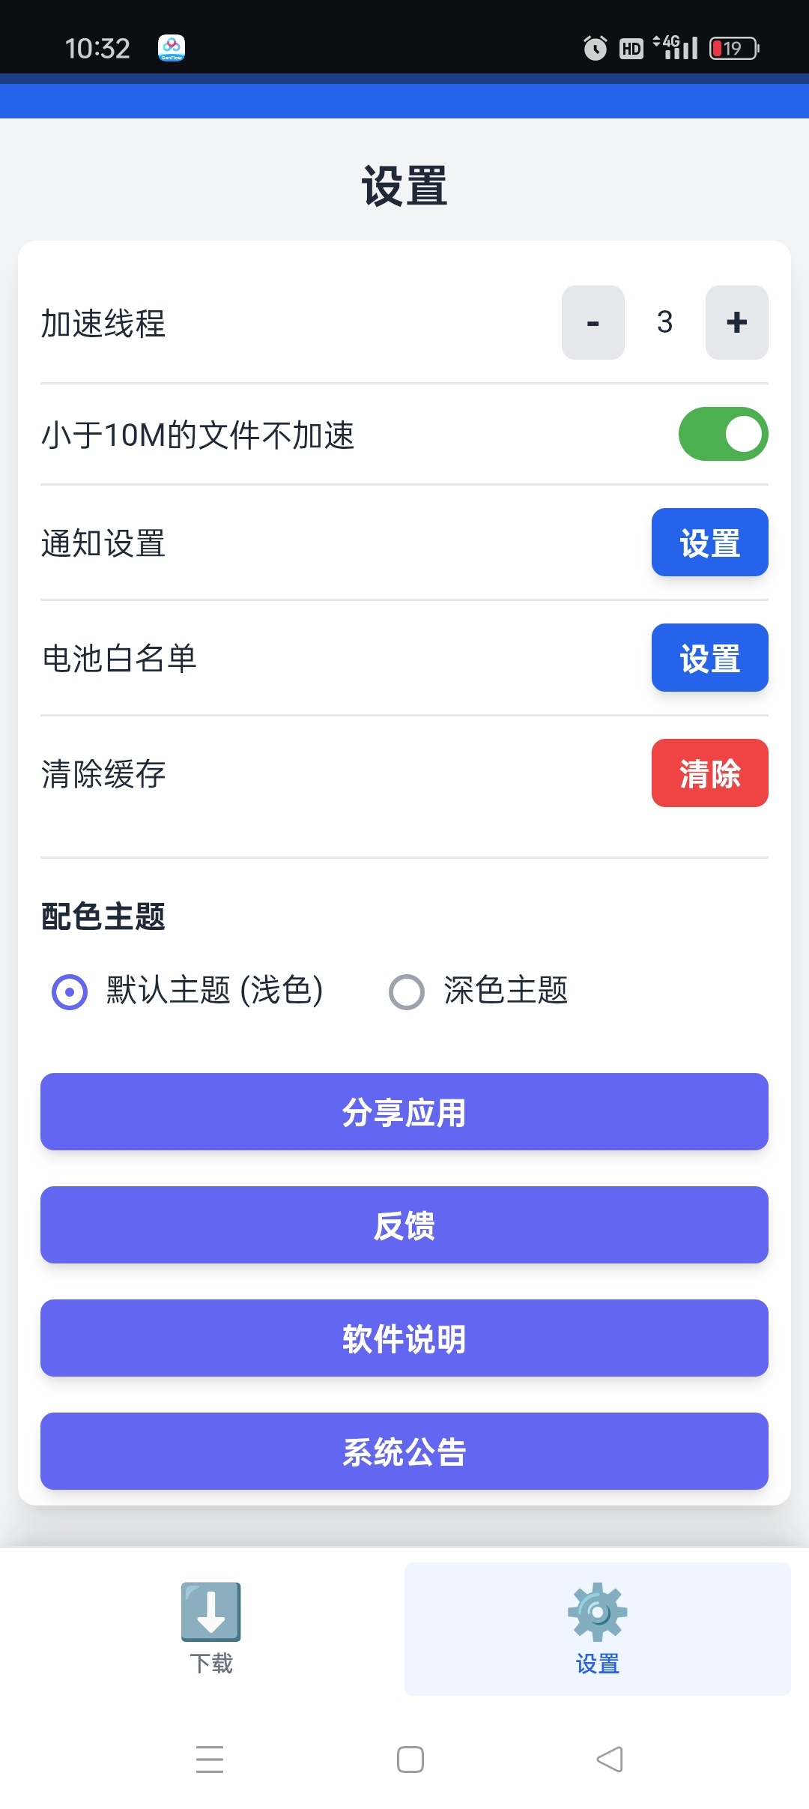Tap the GenFlow notification icon
Image resolution: width=809 pixels, height=1809 pixels.
tap(172, 49)
